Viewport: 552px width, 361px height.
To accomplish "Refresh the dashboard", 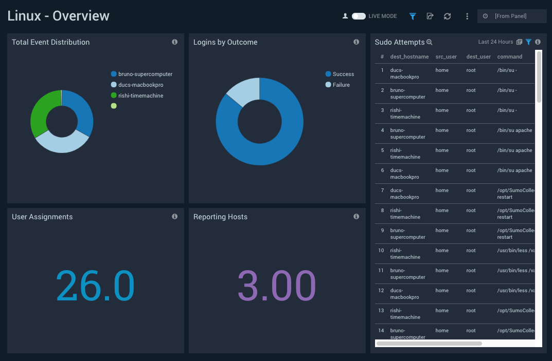I will pos(447,16).
